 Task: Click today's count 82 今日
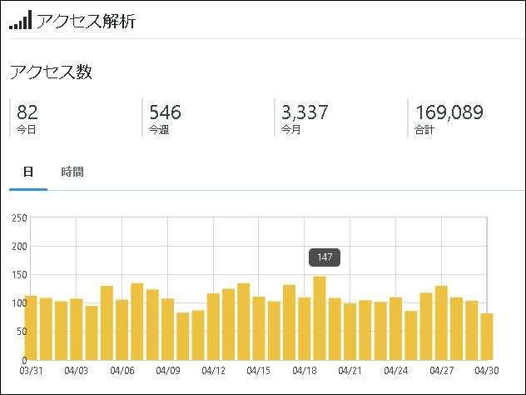point(27,117)
